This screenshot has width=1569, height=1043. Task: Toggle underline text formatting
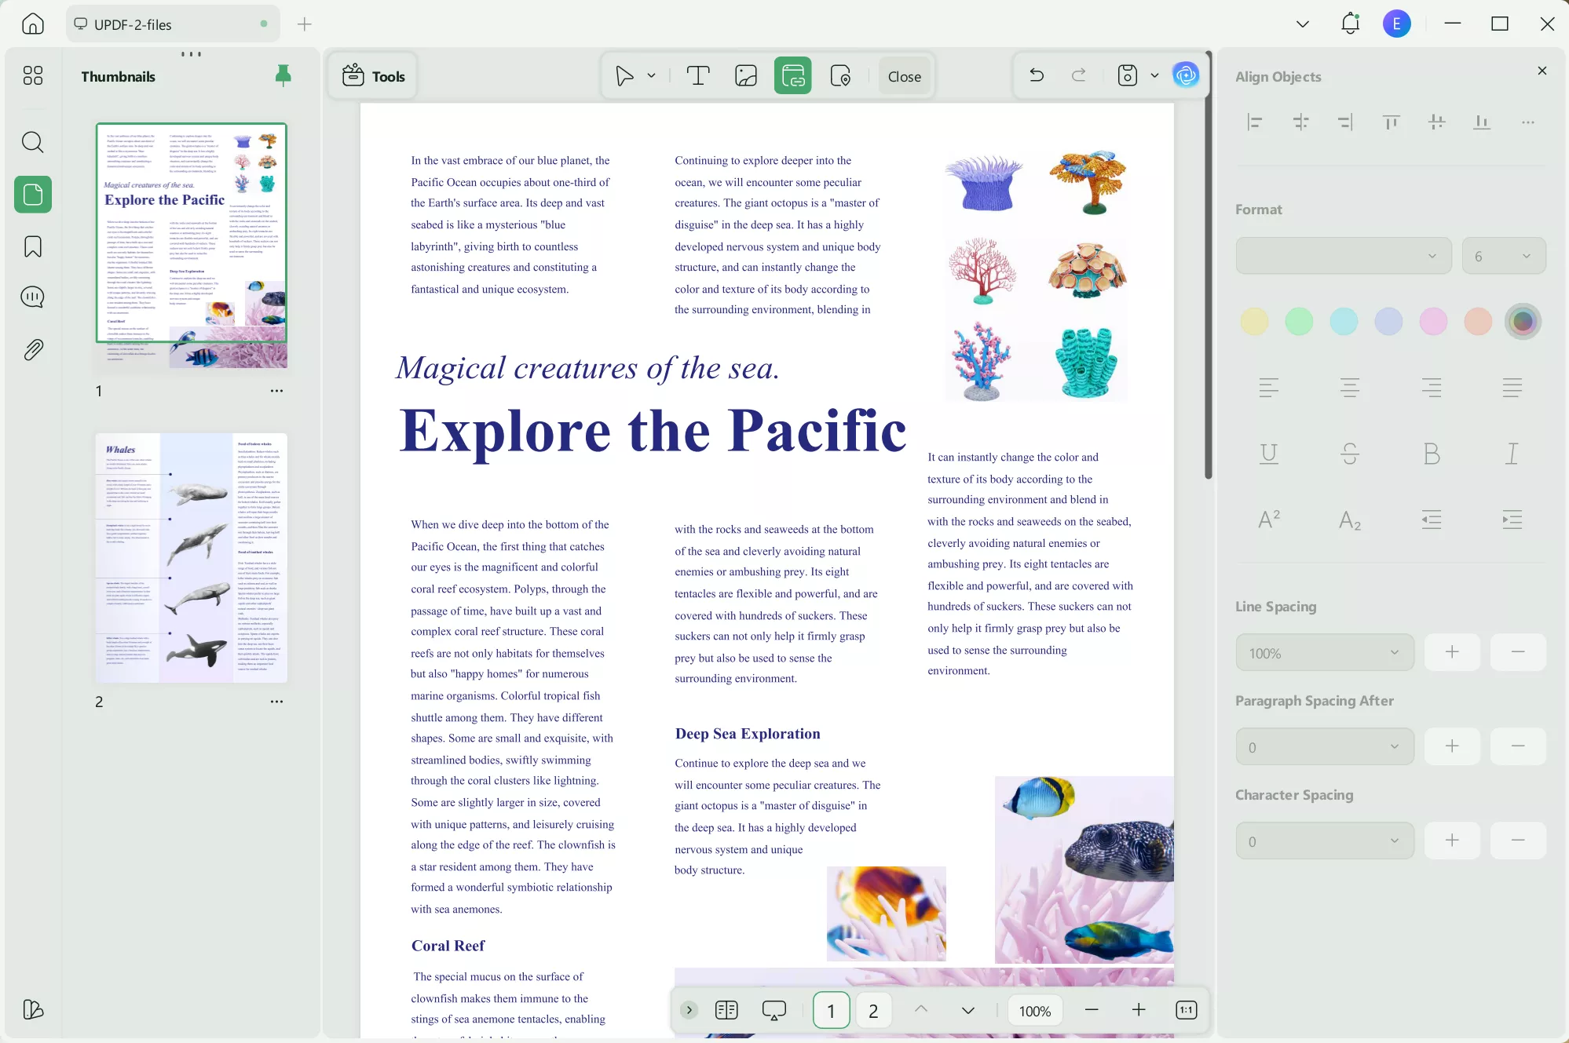coord(1268,454)
